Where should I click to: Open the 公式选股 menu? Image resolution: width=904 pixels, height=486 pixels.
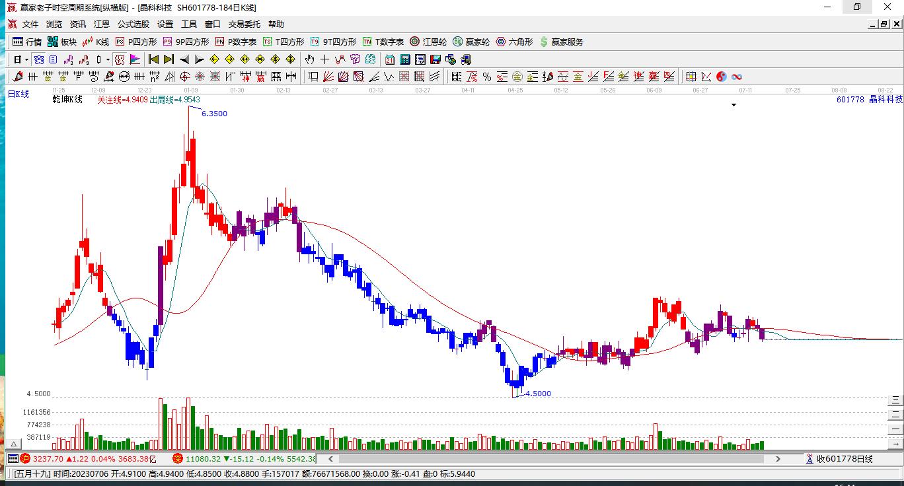(x=133, y=24)
